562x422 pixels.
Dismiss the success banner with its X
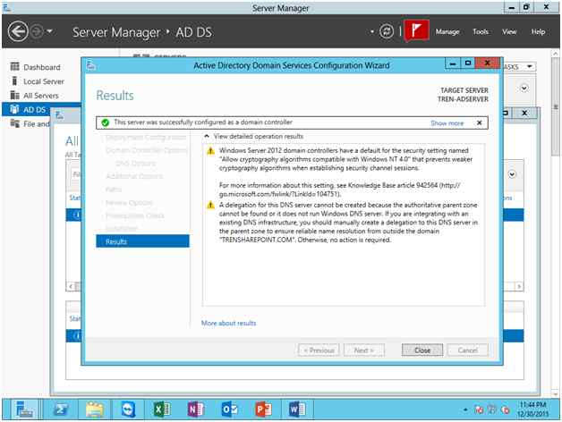479,122
